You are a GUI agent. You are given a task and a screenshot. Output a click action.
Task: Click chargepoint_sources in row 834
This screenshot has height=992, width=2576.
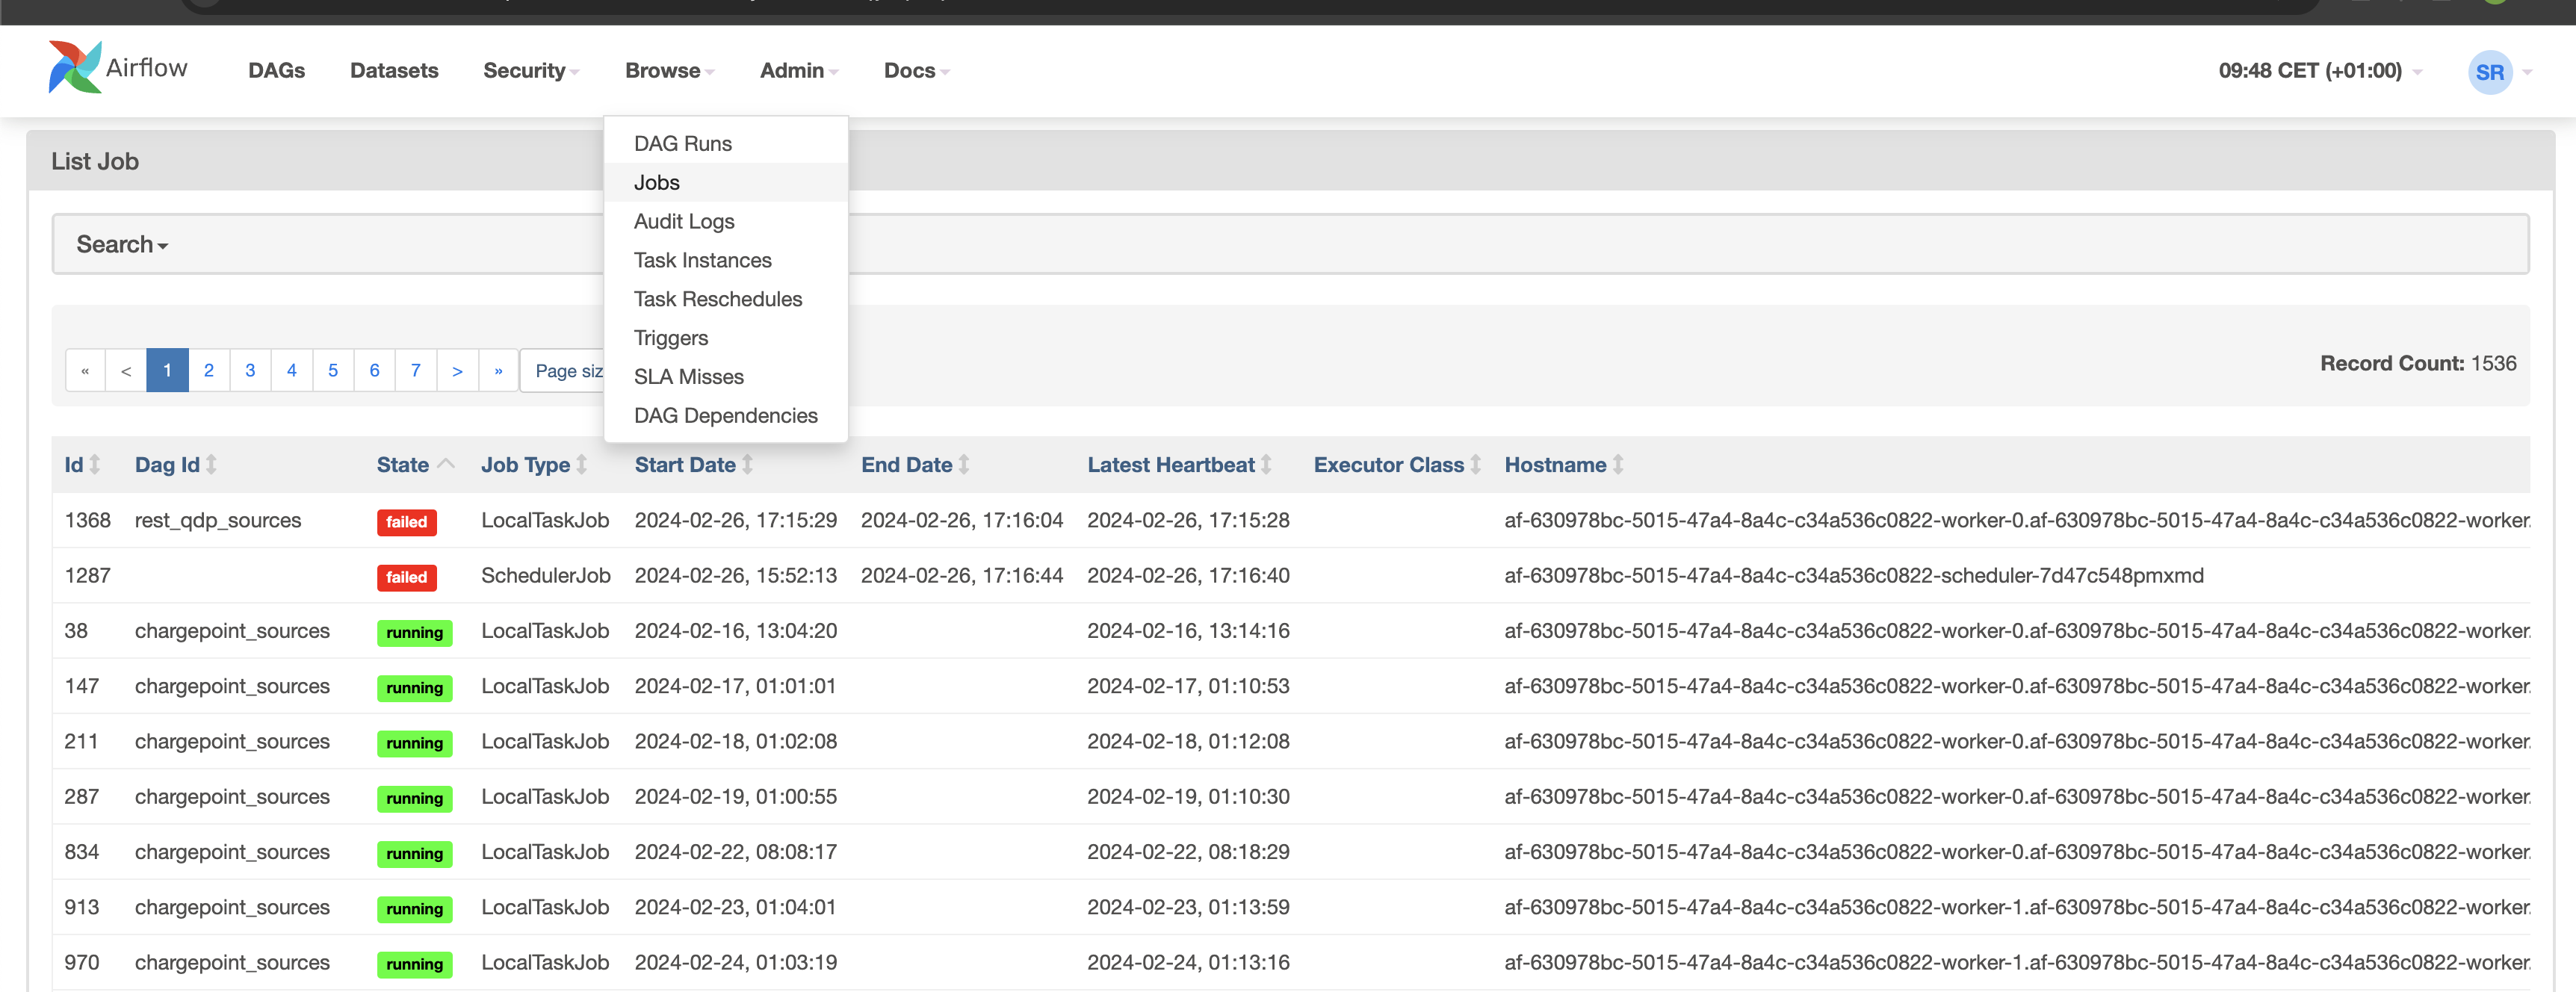[x=232, y=852]
